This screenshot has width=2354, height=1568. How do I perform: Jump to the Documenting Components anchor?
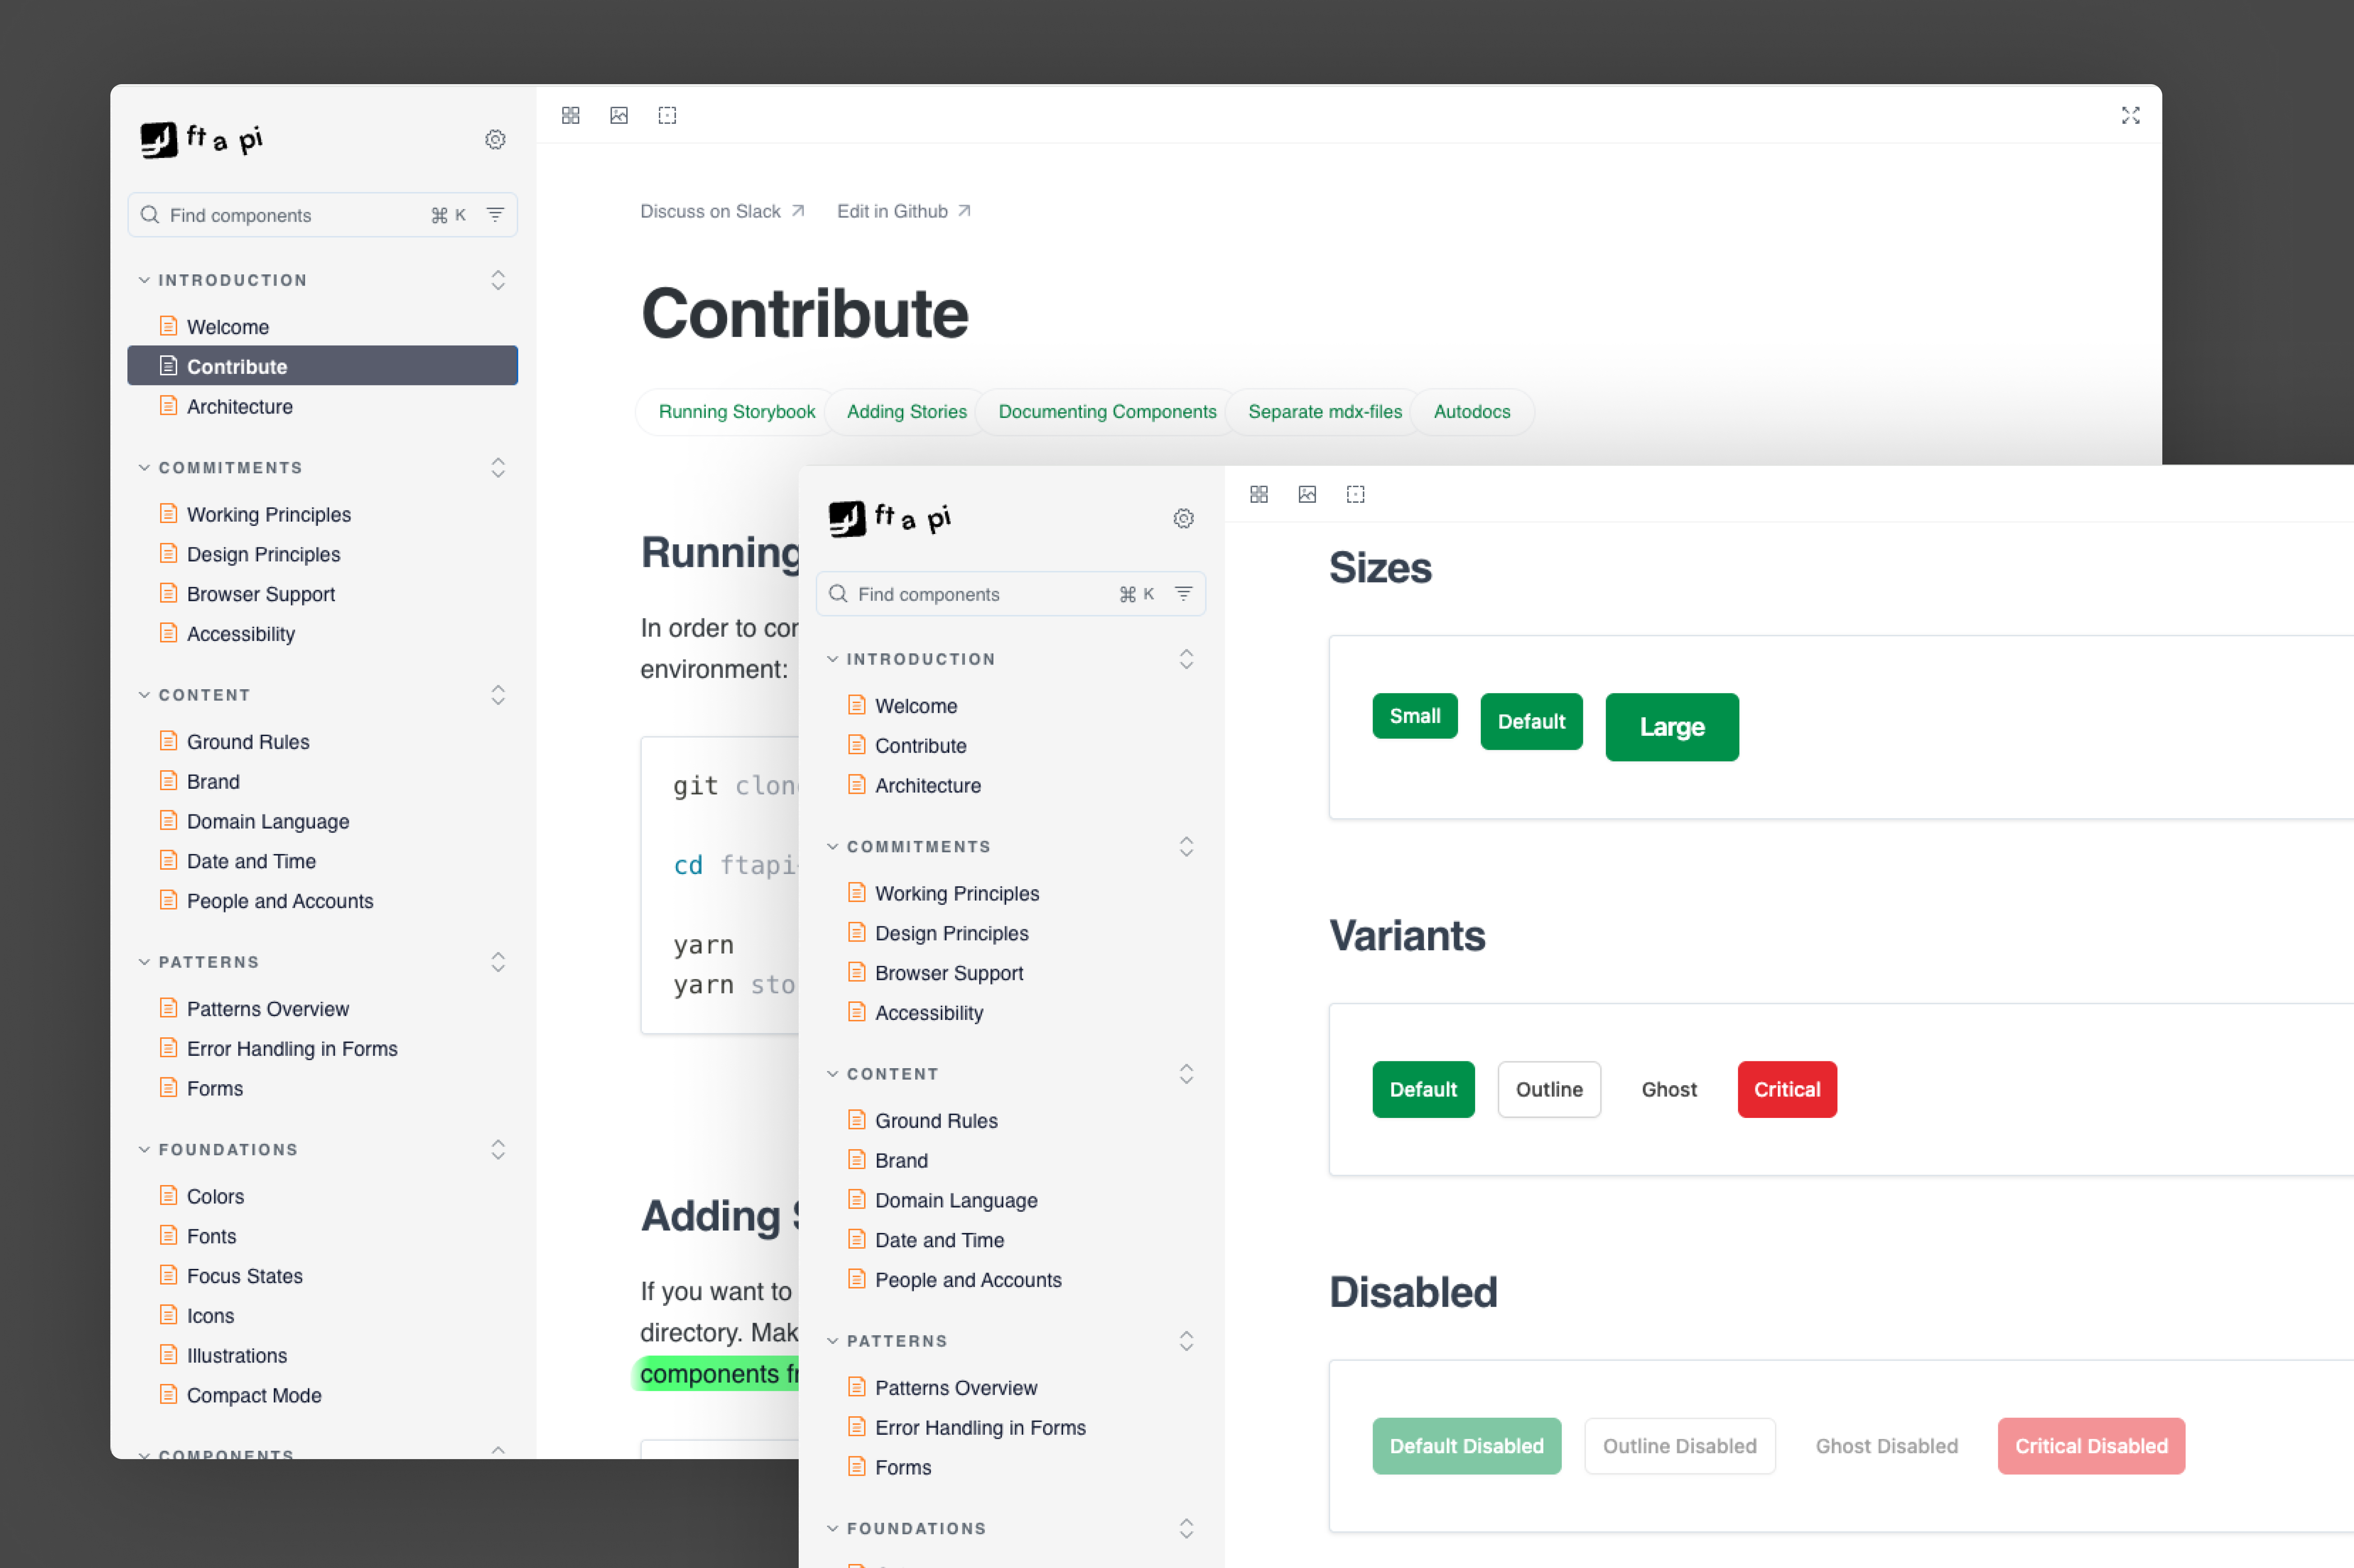coord(1106,411)
